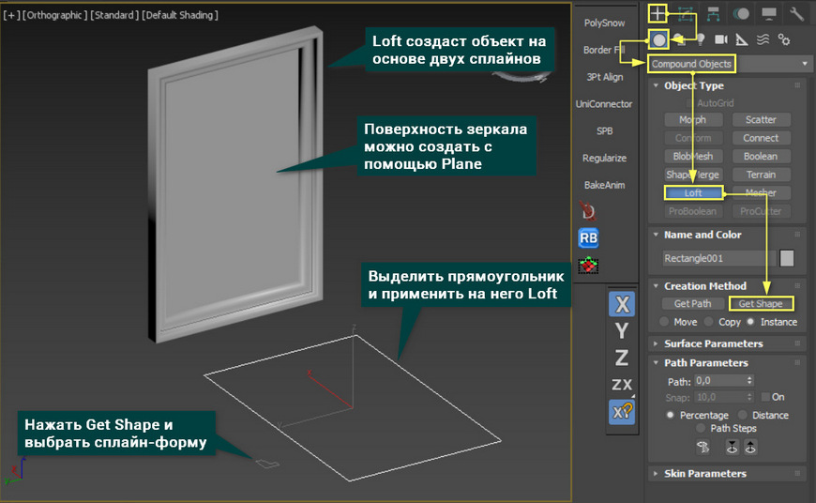The width and height of the screenshot is (816, 503).
Task: Click the Path value spinner arrows
Action: (750, 381)
